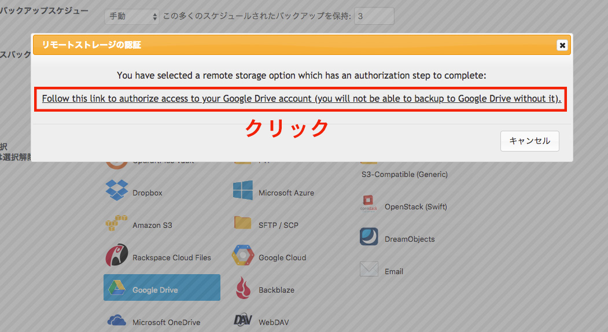This screenshot has height=332, width=608.
Task: Select the Google Cloud hexagon icon
Action: (x=243, y=255)
